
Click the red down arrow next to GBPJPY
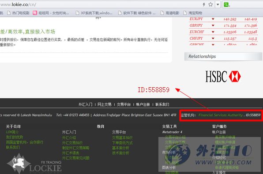click(x=213, y=25)
